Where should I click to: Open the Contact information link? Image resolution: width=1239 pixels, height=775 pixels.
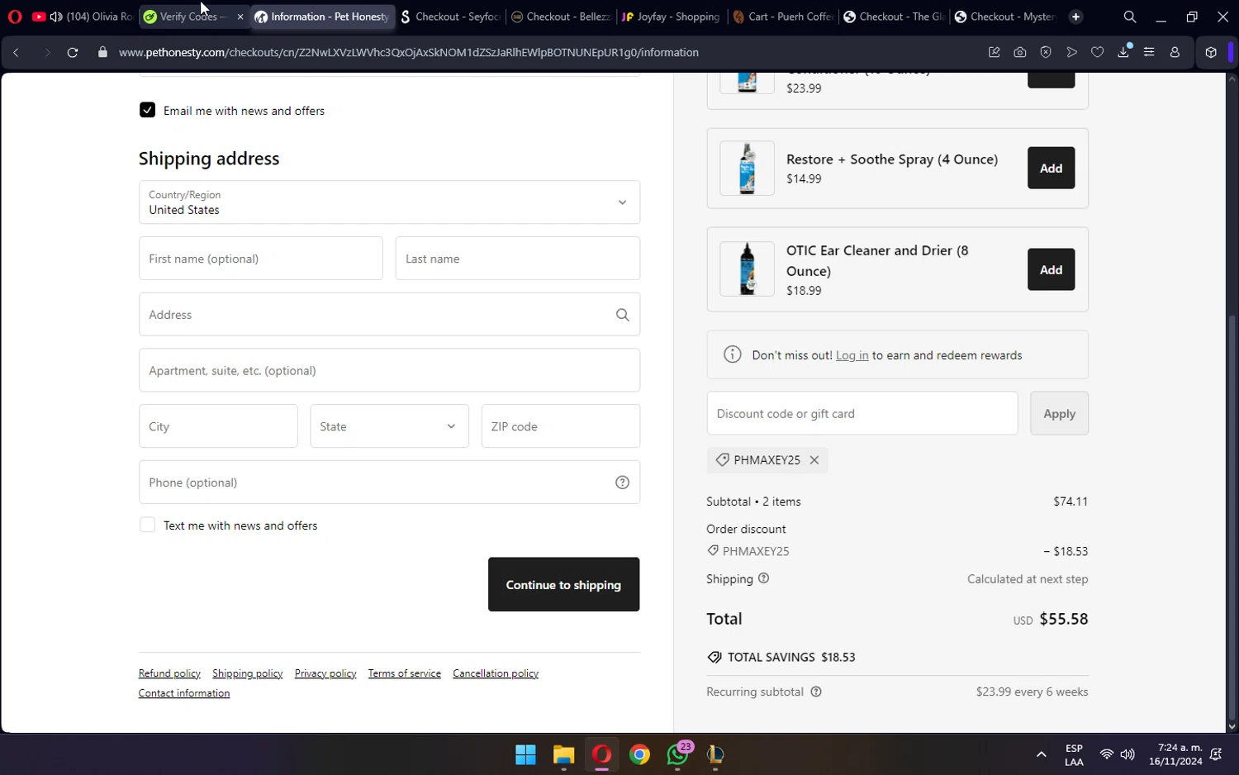184,693
